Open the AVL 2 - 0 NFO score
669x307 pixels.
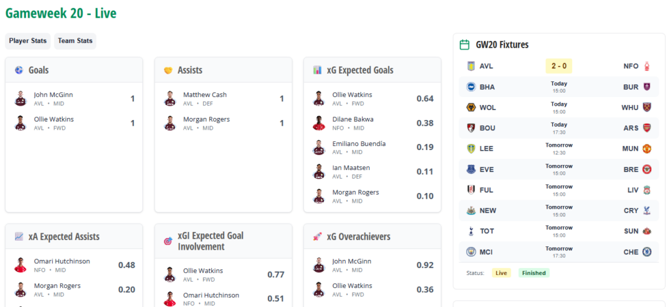point(559,66)
